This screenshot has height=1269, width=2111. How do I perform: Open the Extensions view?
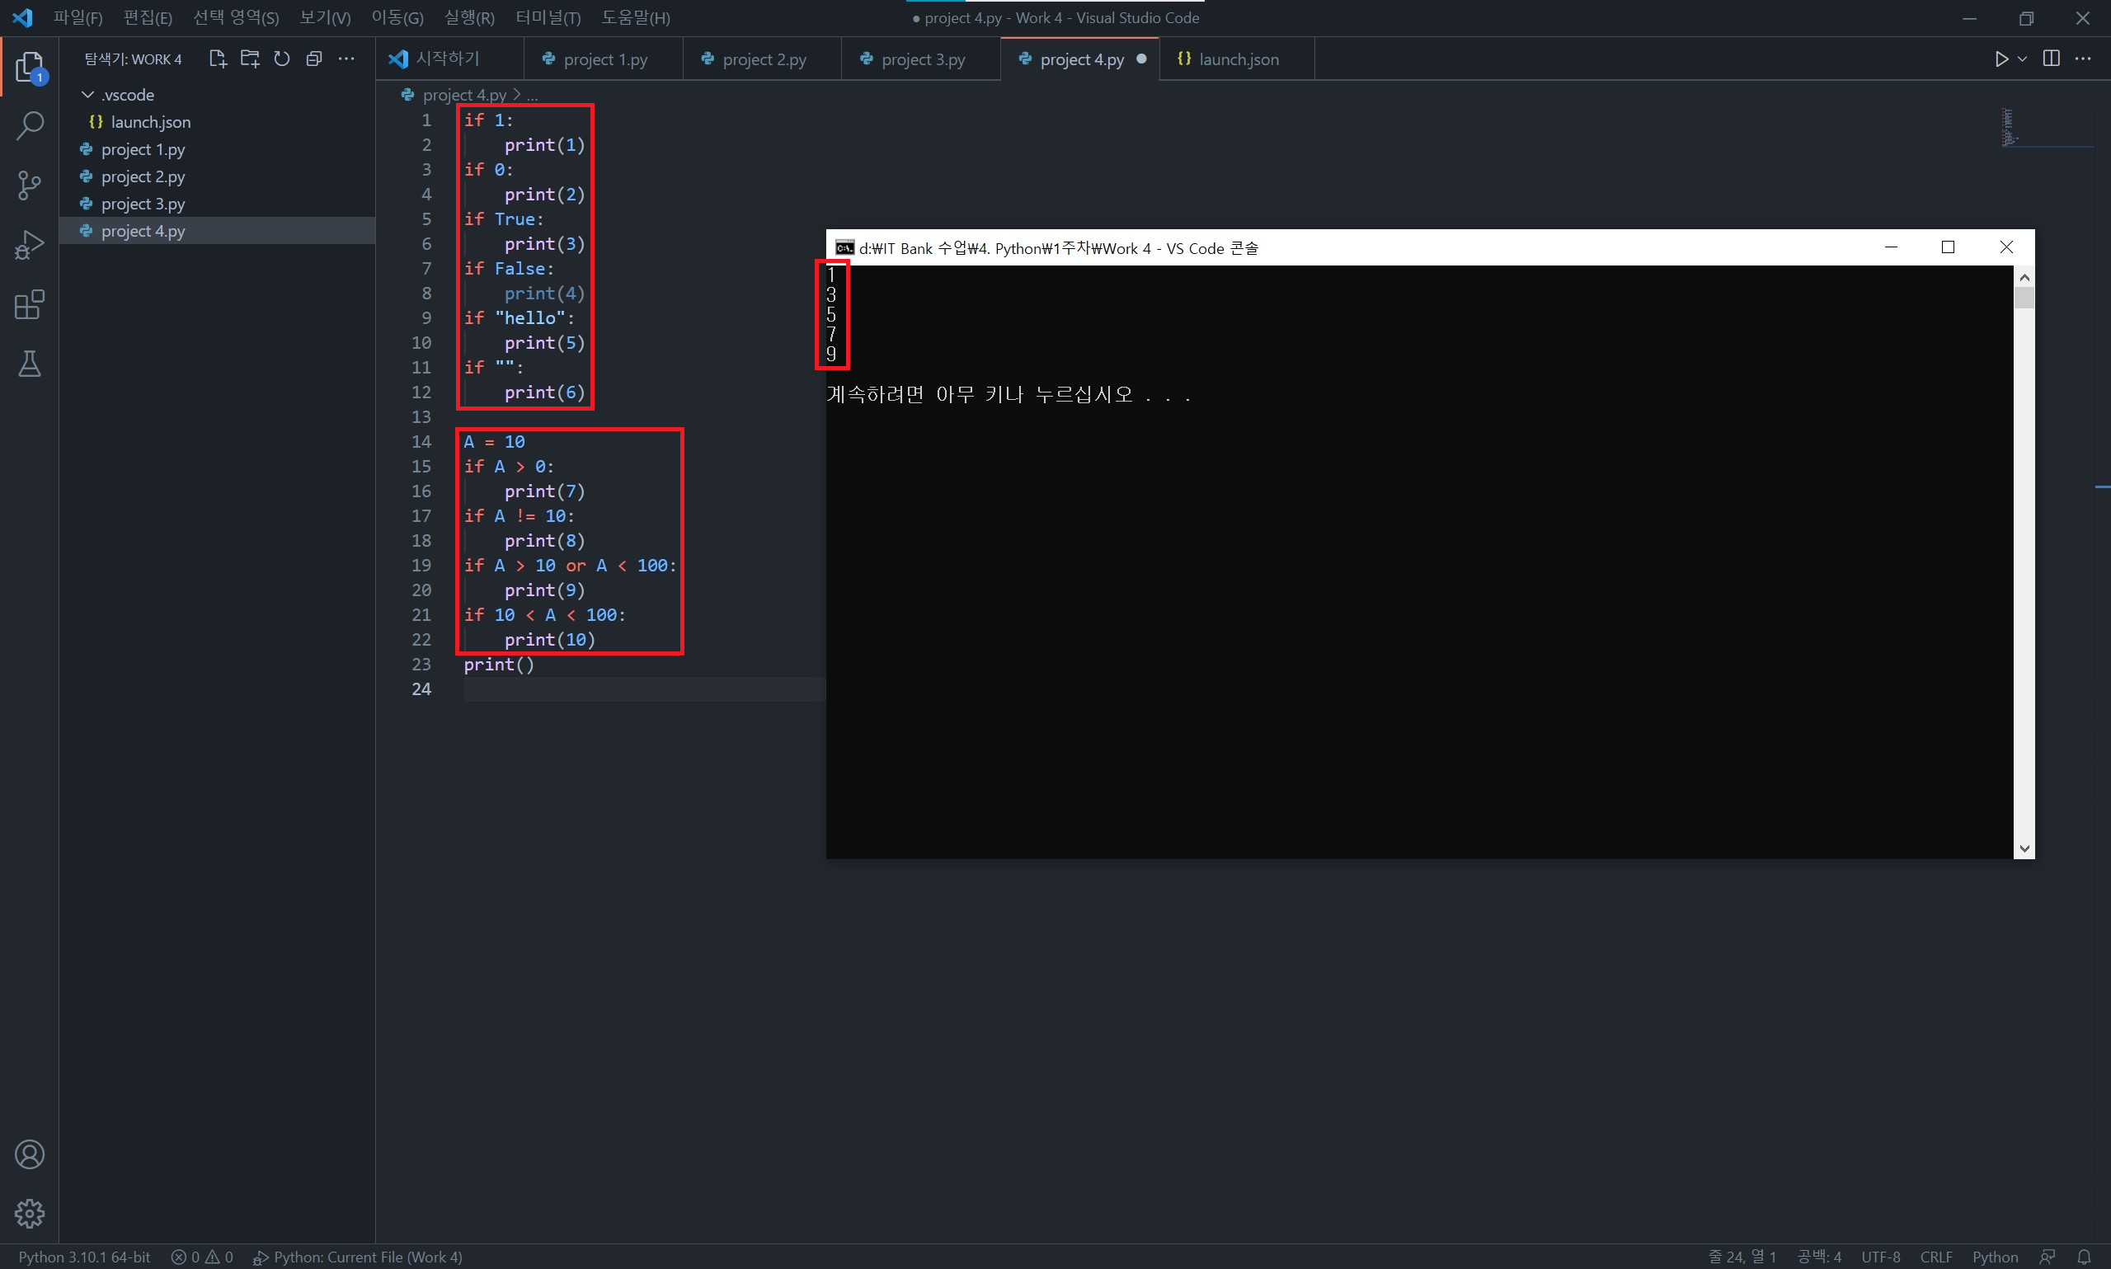(30, 304)
